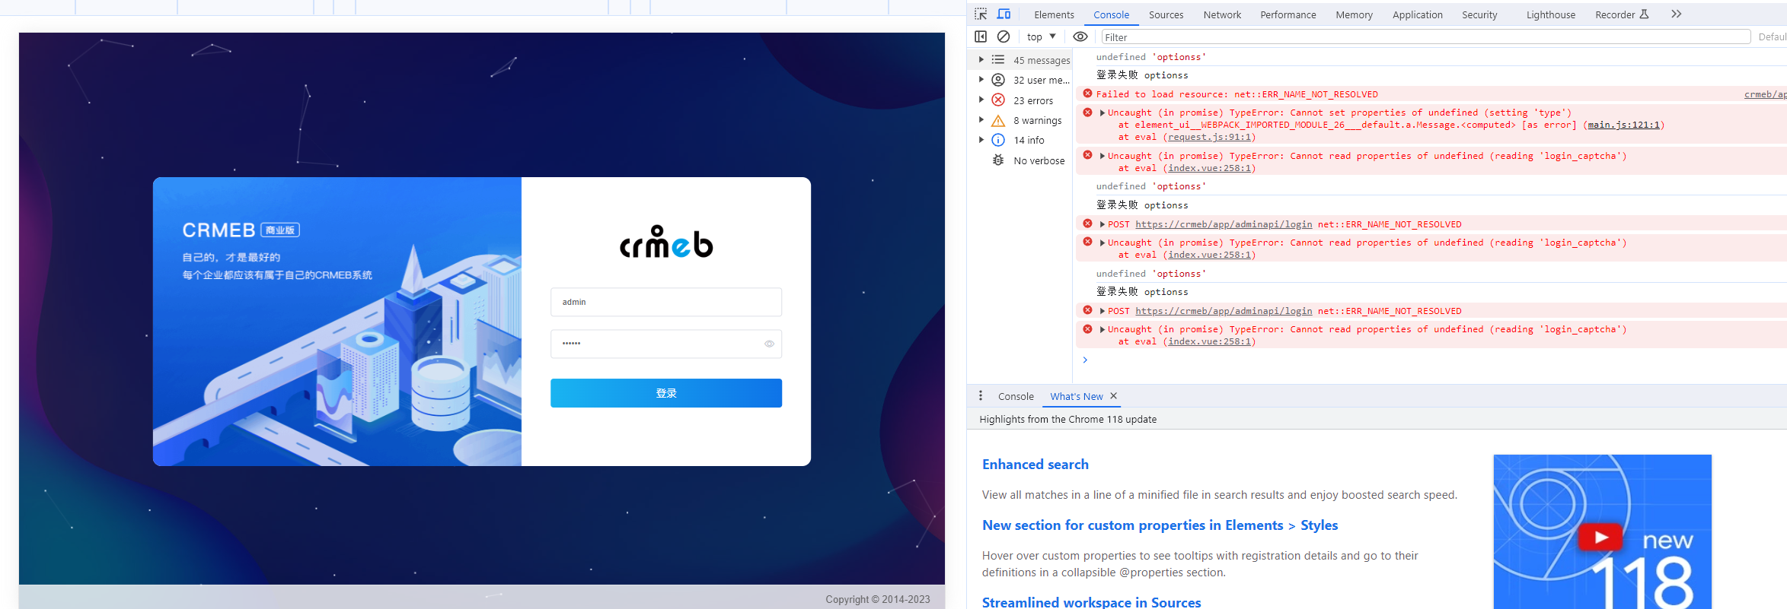1787x609 pixels.
Task: Open the Network tab
Action: coord(1222,14)
